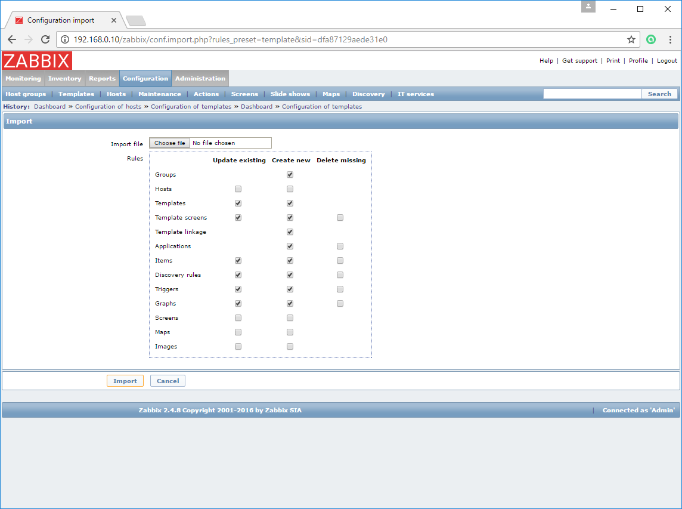Go to Maps submenu
Screen dimensions: 682x509
331,94
